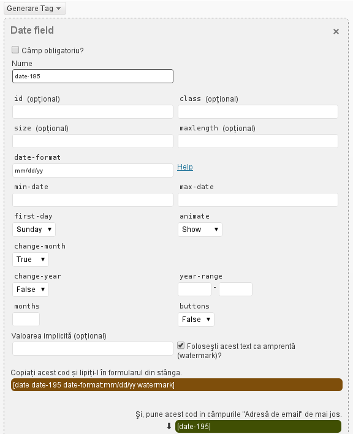Select the brown generated date shortcode field
353x434 pixels.
click(x=176, y=385)
